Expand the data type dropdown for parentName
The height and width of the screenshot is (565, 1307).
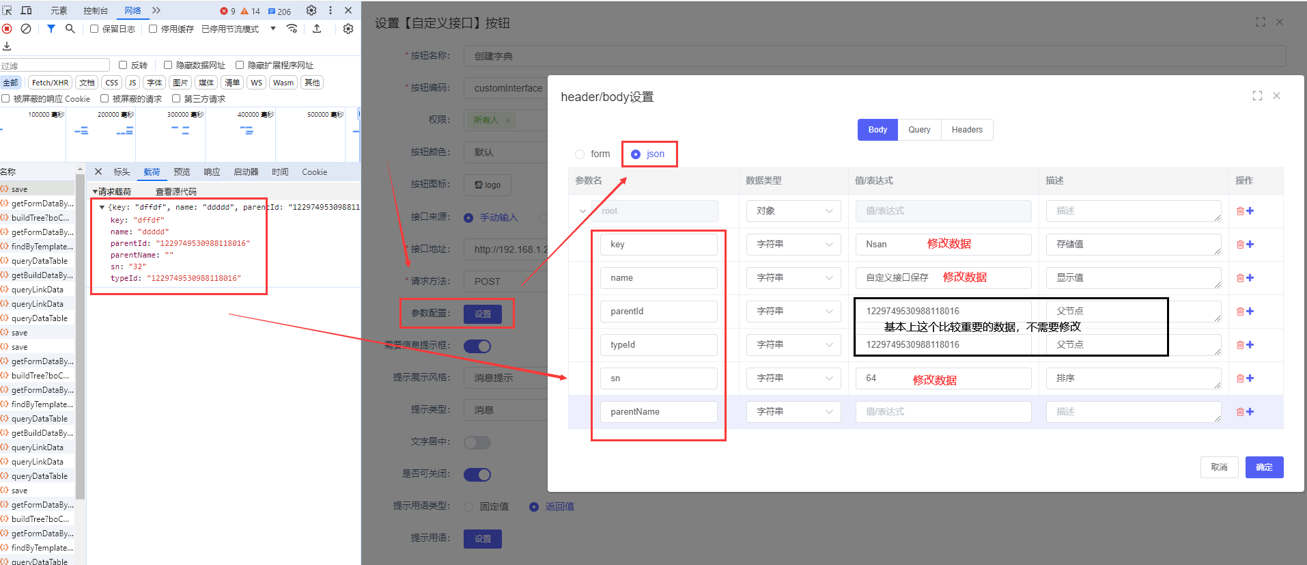793,412
